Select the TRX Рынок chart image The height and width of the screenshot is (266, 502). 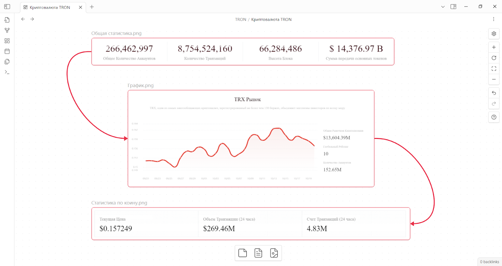tap(251, 139)
